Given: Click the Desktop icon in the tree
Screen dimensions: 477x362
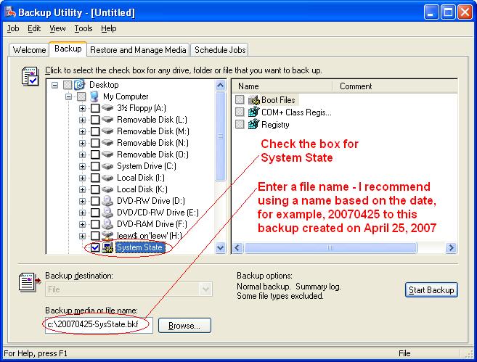Looking at the screenshot, I should (x=79, y=85).
